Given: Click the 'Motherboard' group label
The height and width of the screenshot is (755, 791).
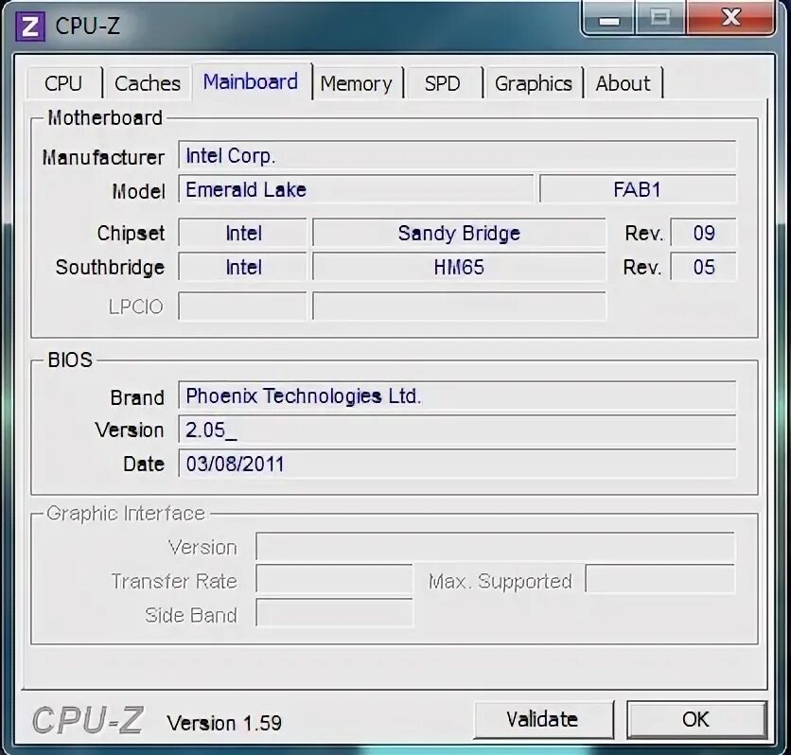Looking at the screenshot, I should [x=105, y=118].
